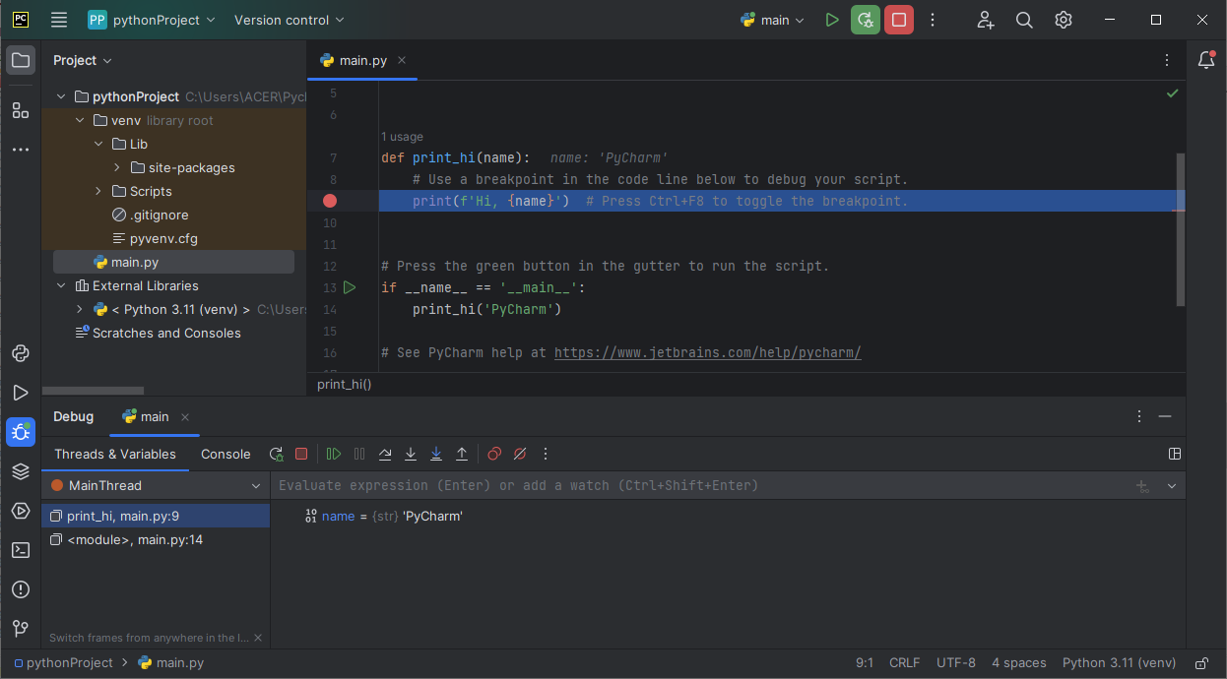Toggle the breakpoint on line 9
Screen dimensions: 1227x679
pyautogui.click(x=330, y=201)
